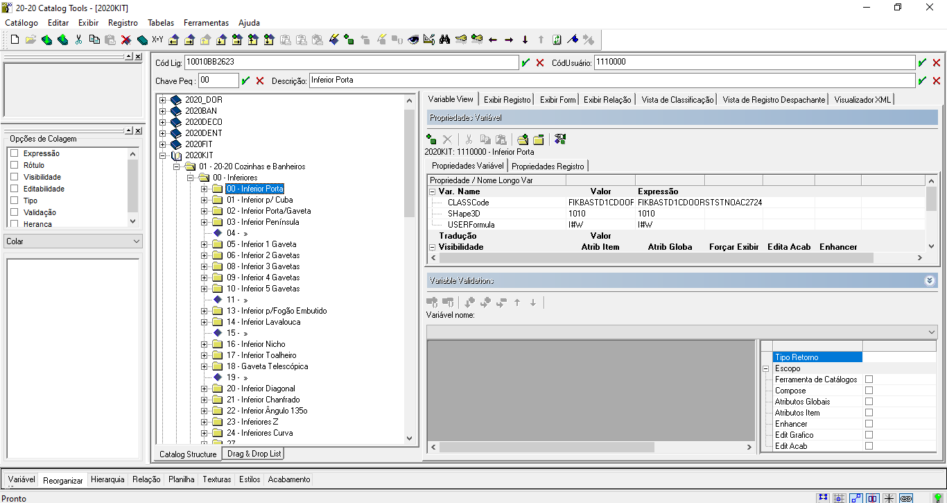Enable the Compose scope checkbox
Image resolution: width=947 pixels, height=503 pixels.
point(869,391)
